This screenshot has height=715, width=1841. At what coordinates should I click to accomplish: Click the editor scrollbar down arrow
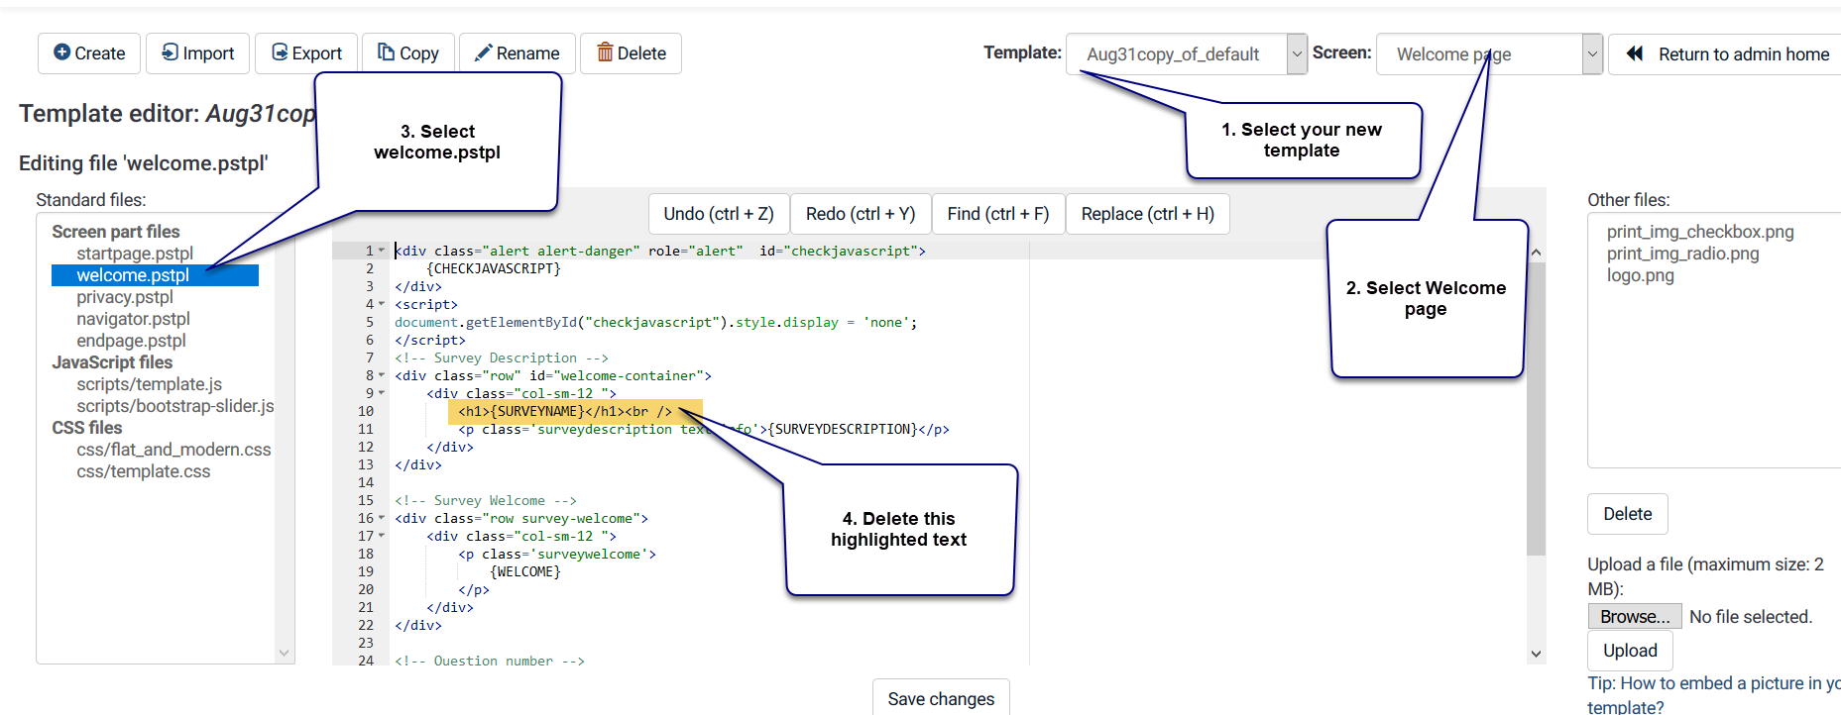[1537, 654]
